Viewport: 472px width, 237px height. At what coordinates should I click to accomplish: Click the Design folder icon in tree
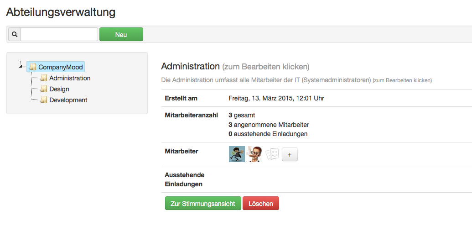coord(44,89)
